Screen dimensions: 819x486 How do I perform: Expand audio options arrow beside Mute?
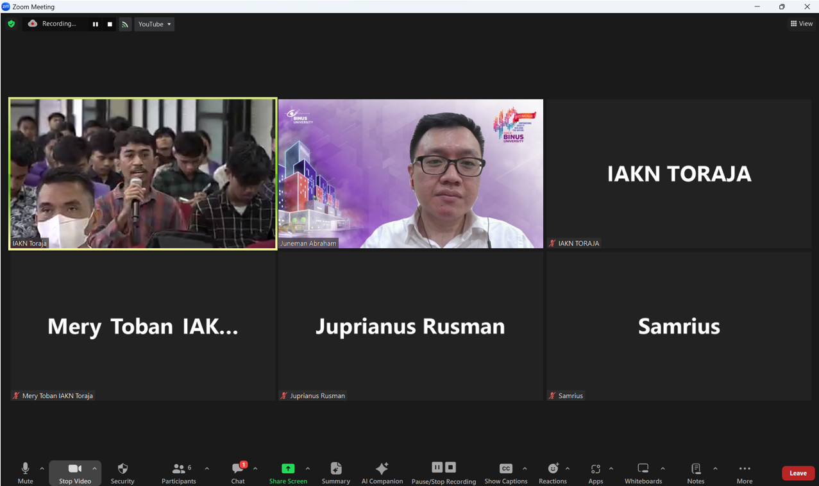point(42,469)
